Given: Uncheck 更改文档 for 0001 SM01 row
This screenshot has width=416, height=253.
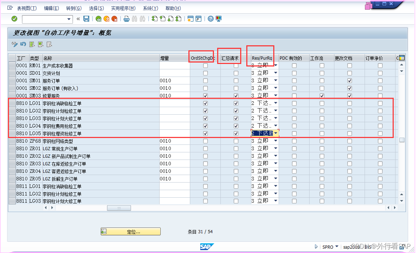Looking at the screenshot, I should [350, 80].
